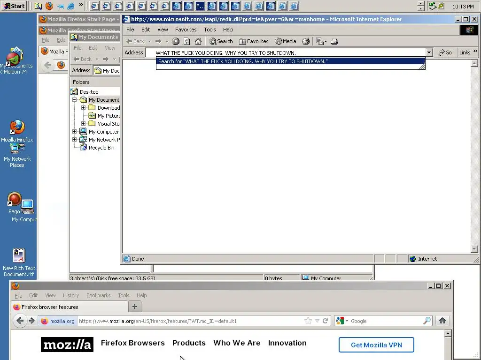Open the History menu in Firefox

pos(71,295)
